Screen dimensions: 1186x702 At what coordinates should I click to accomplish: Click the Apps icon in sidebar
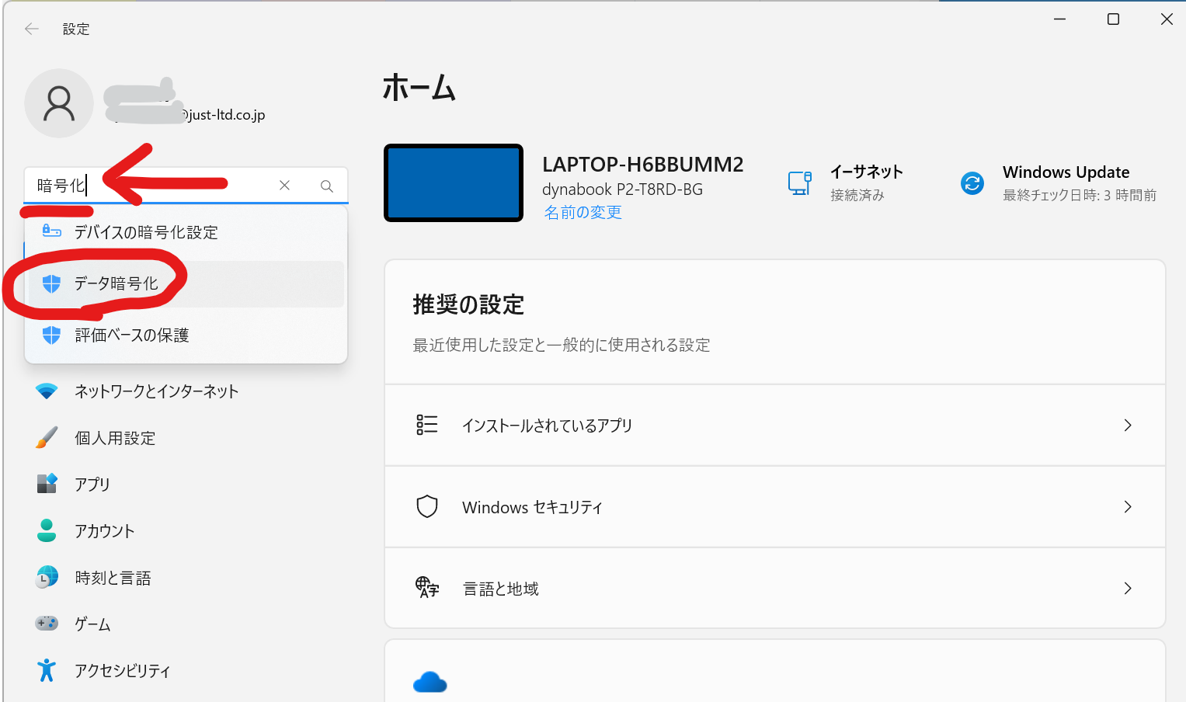pyautogui.click(x=47, y=484)
